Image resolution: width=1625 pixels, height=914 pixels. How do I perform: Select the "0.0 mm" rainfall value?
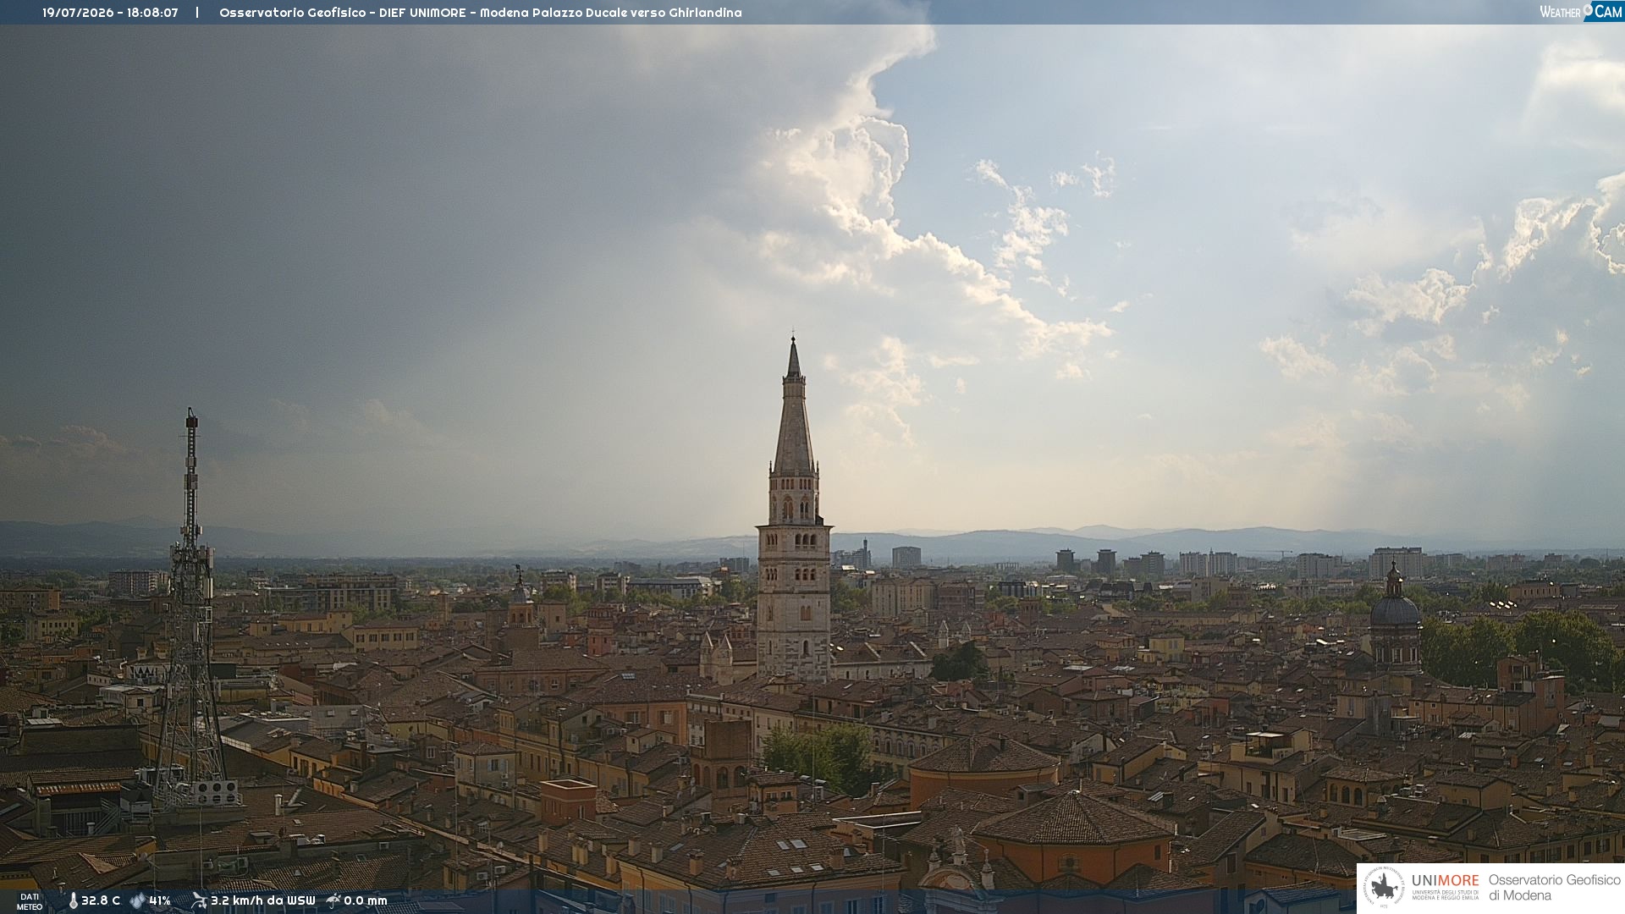point(366,901)
